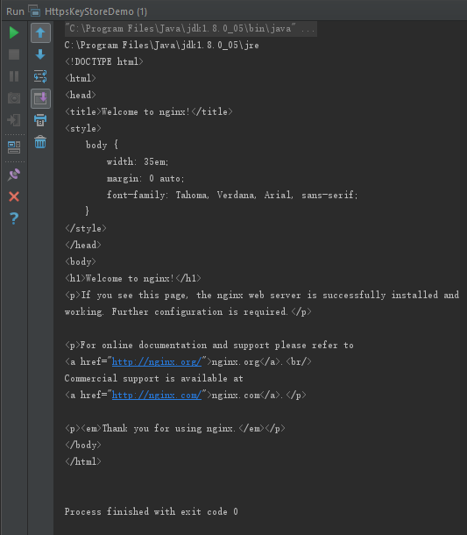Clear console with the trash can icon
The image size is (467, 535).
coord(40,142)
